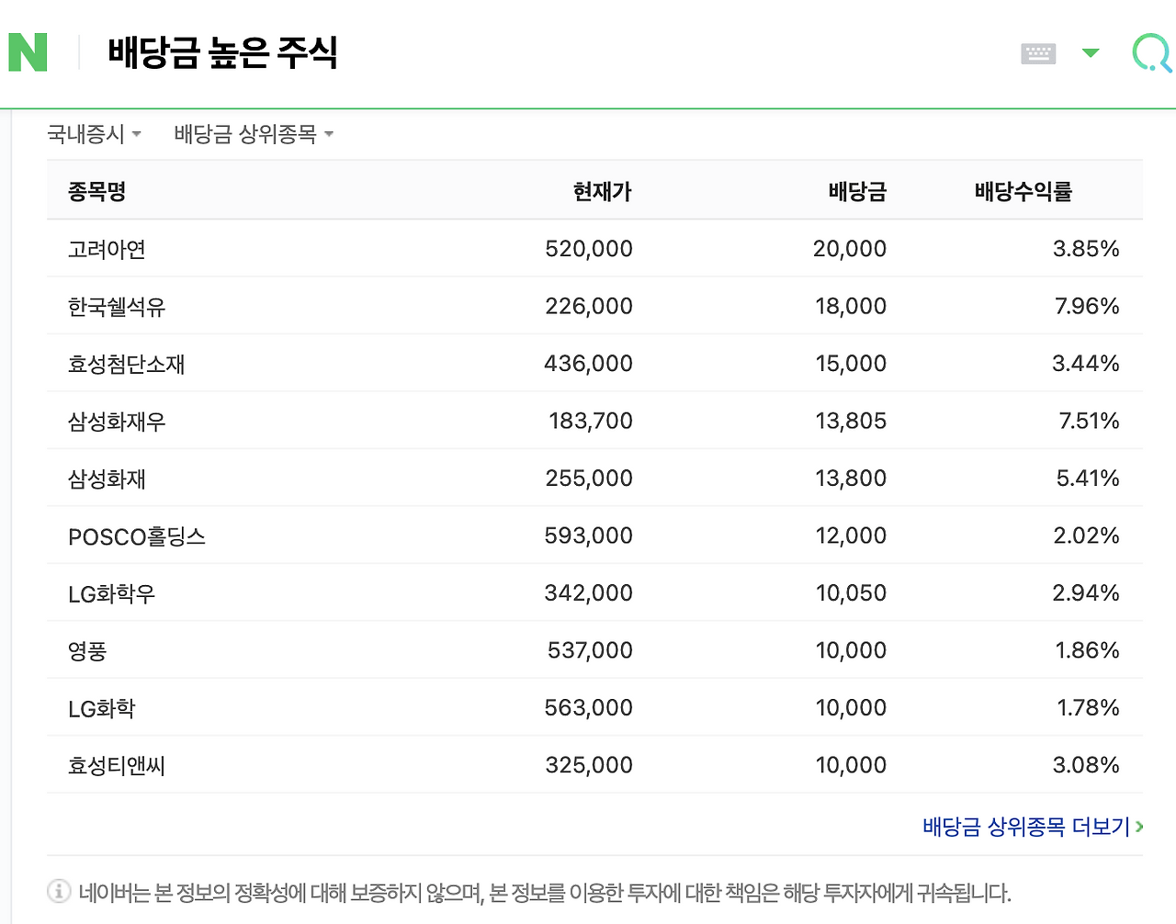Click the dividend amount 18,000
Screen dimensions: 1176x924
click(851, 306)
